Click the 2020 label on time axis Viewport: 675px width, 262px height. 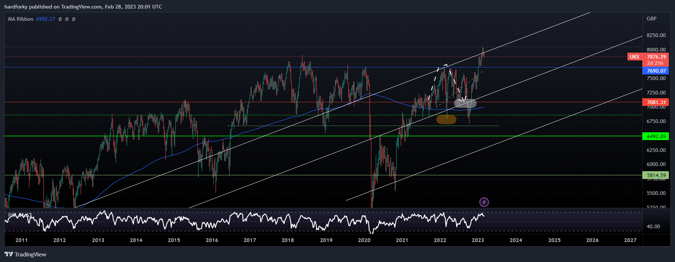tap(364, 240)
